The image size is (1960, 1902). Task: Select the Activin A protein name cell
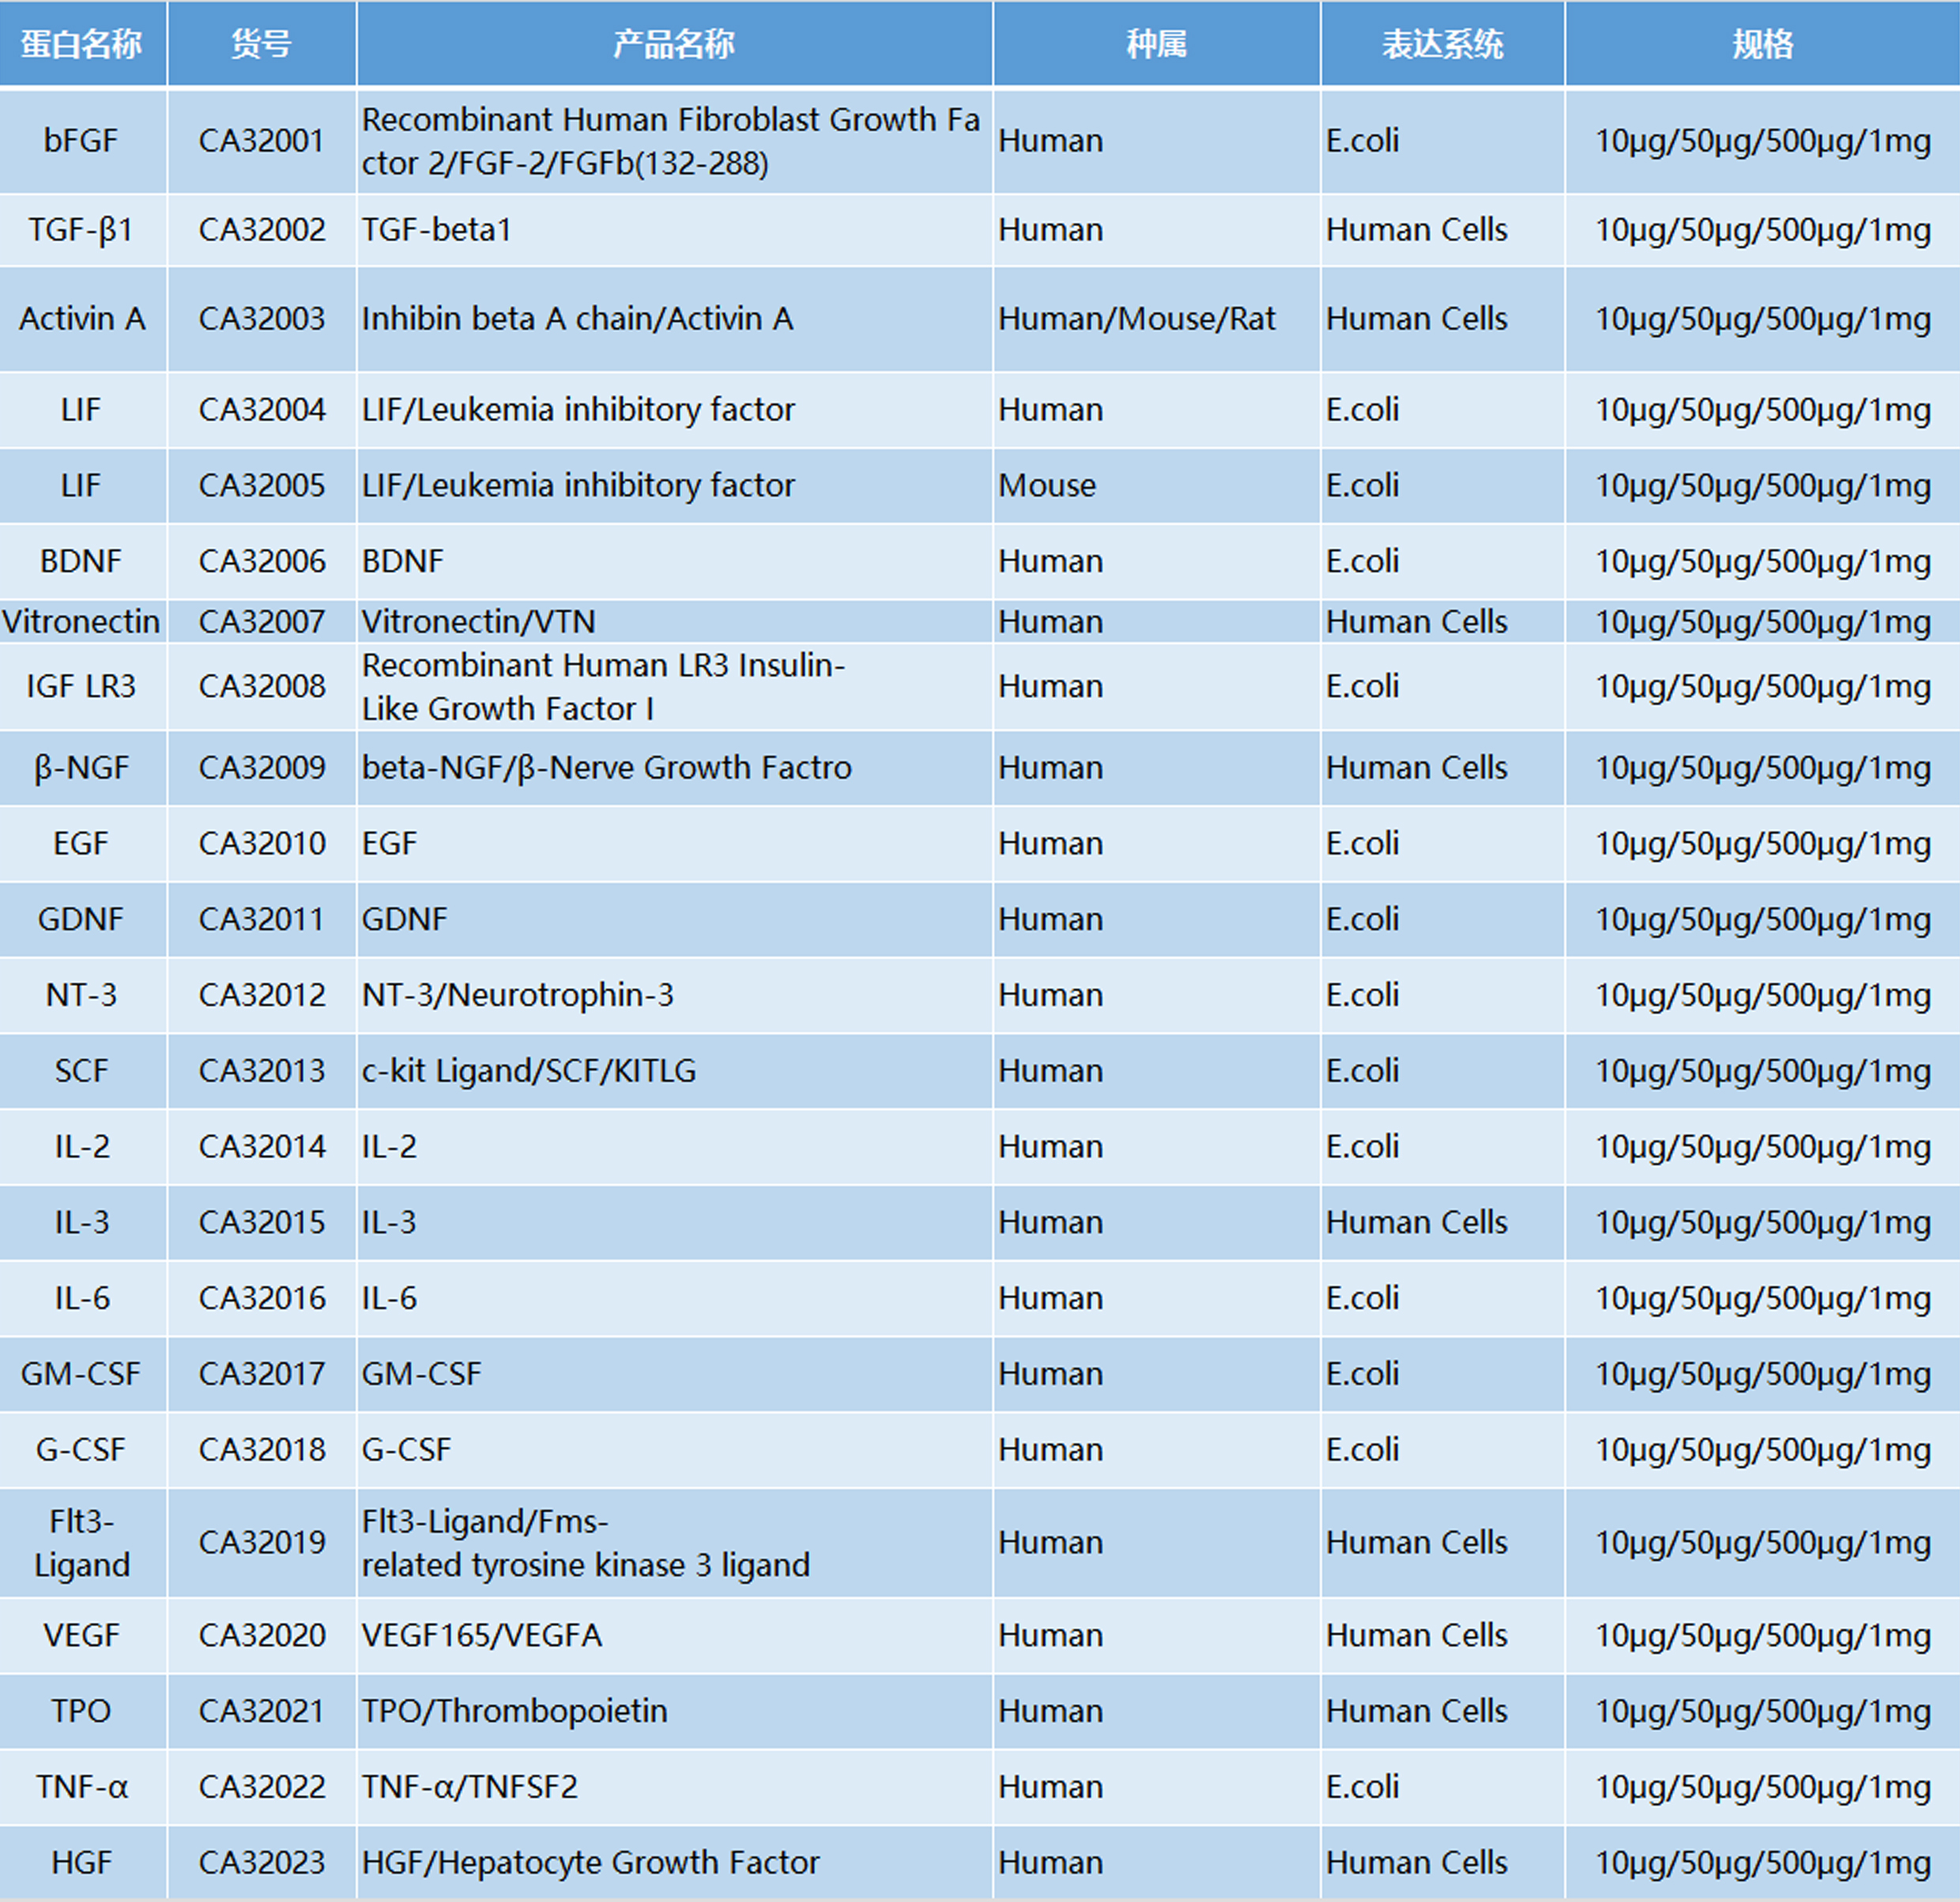click(82, 319)
